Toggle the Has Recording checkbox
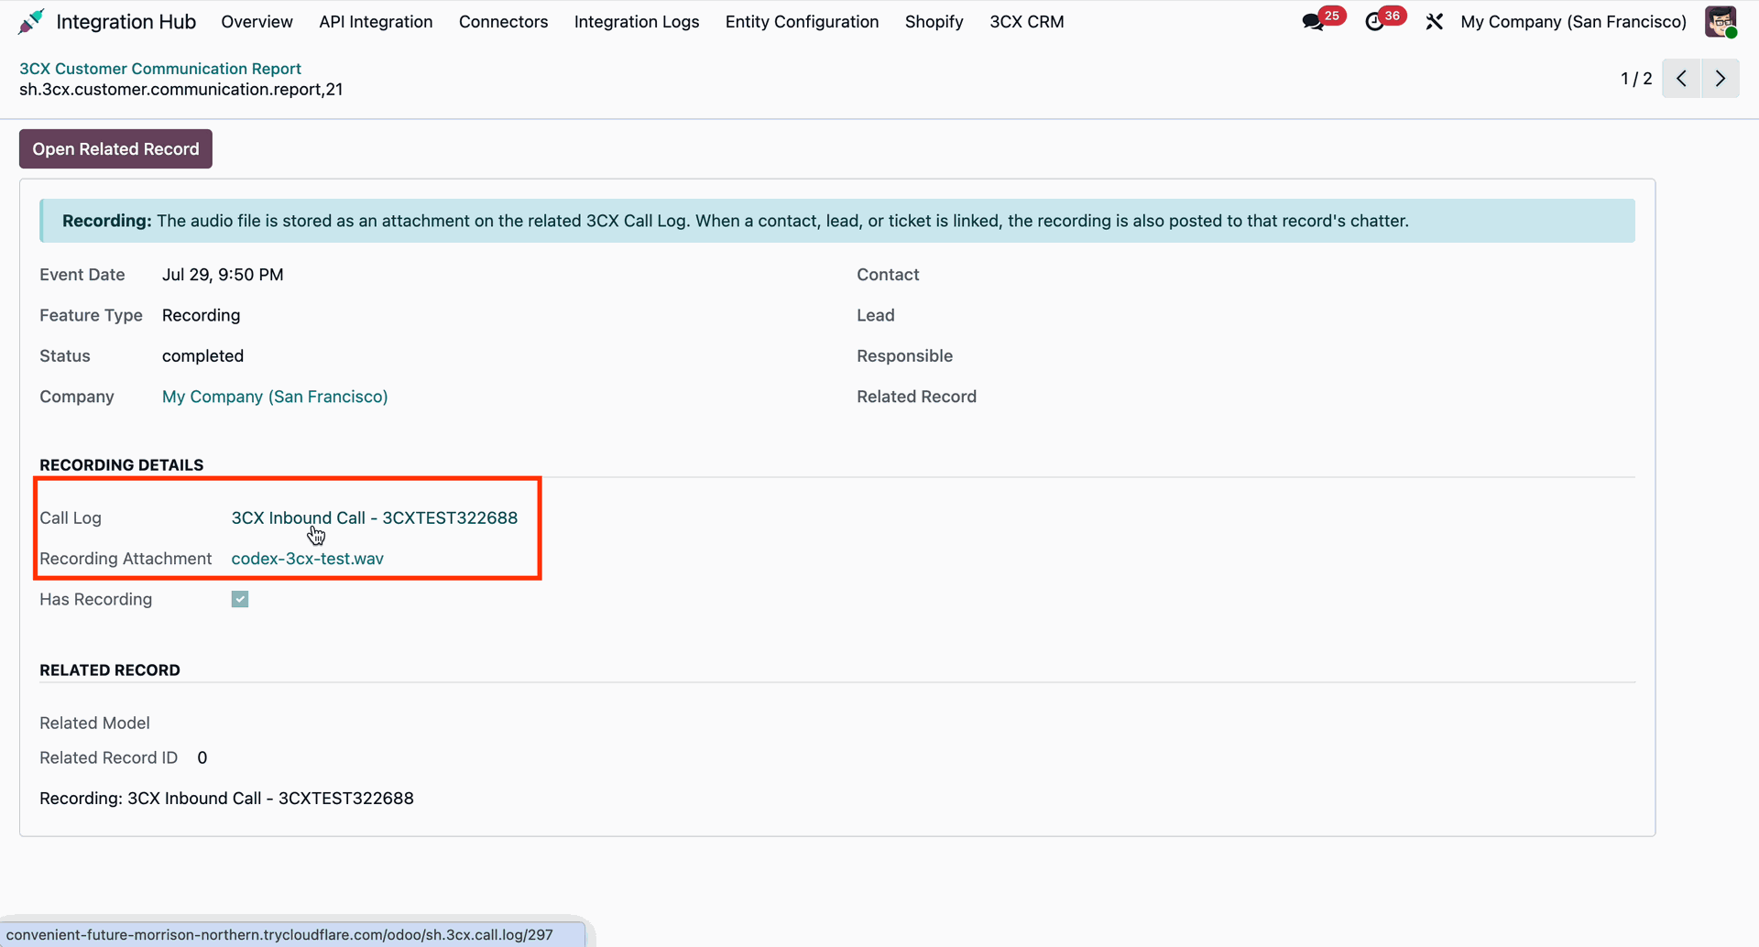Screen dimensions: 1759x947 point(240,599)
